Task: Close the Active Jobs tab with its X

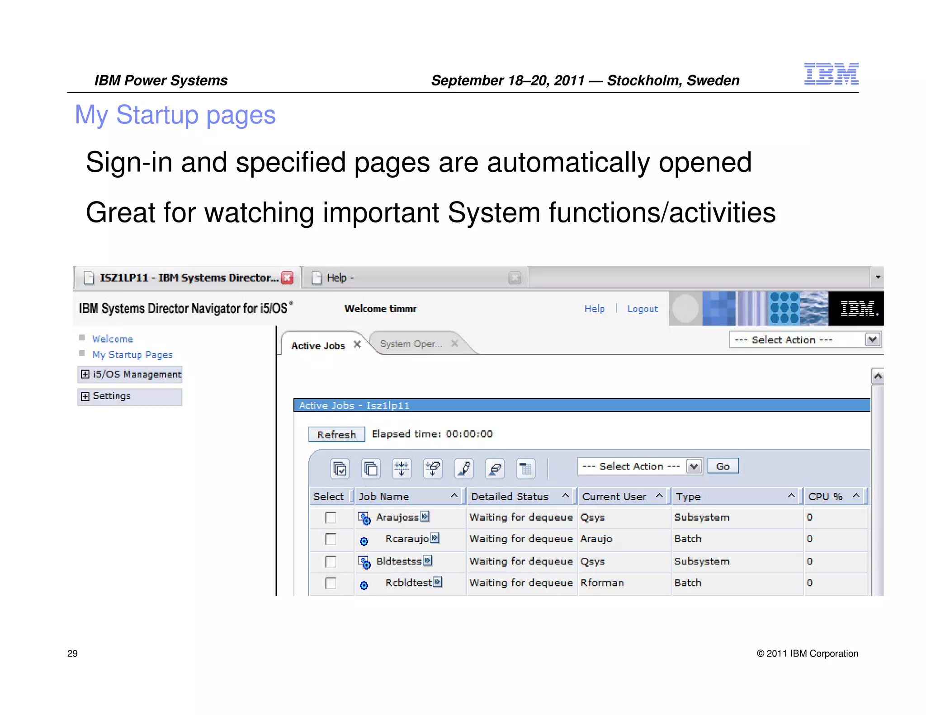Action: coord(357,344)
